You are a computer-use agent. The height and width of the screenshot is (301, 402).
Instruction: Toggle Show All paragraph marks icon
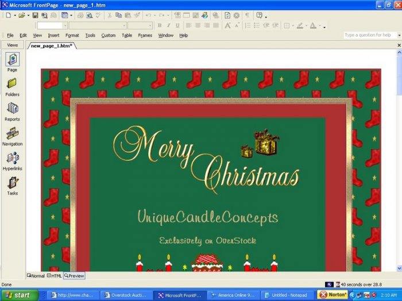tap(247, 15)
